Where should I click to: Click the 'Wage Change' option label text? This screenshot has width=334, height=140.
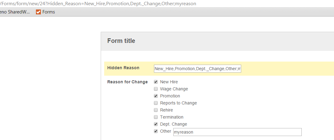pos(174,89)
